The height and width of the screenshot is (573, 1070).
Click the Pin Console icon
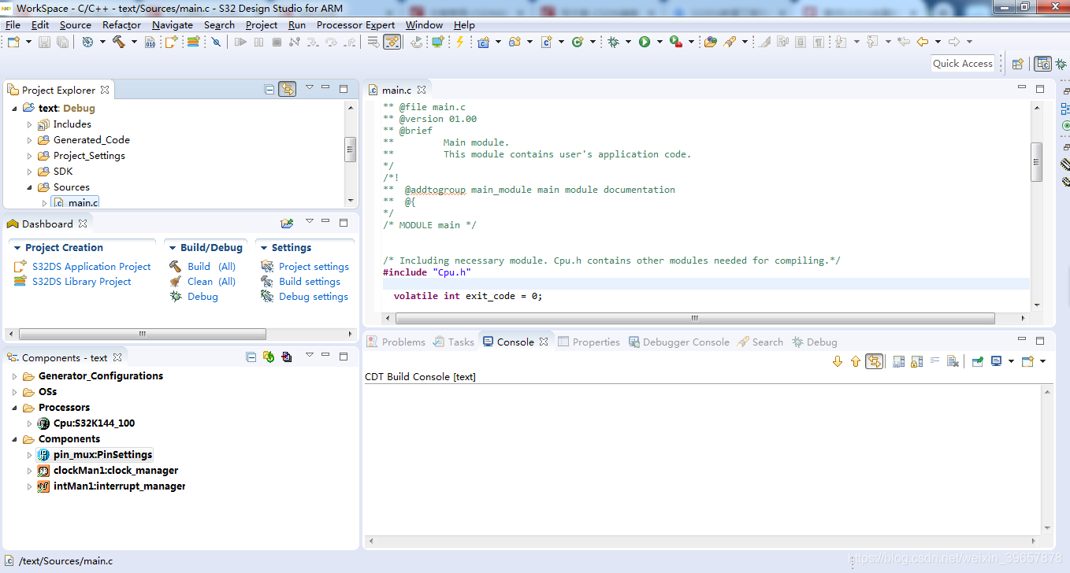[x=978, y=361]
